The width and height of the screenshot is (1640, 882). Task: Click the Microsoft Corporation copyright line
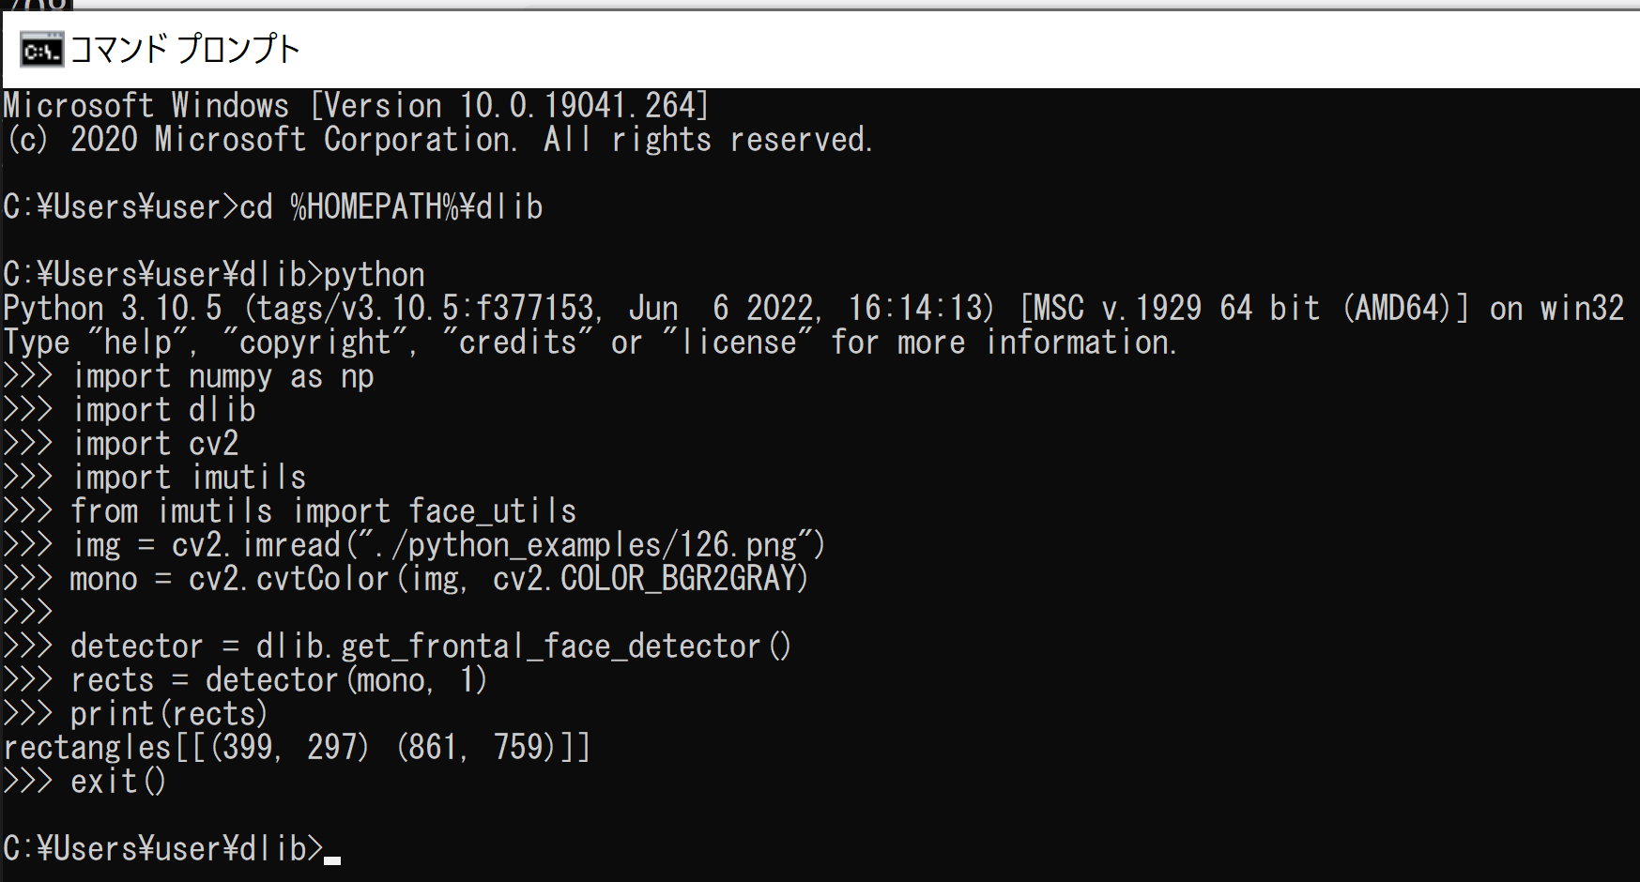pos(438,140)
